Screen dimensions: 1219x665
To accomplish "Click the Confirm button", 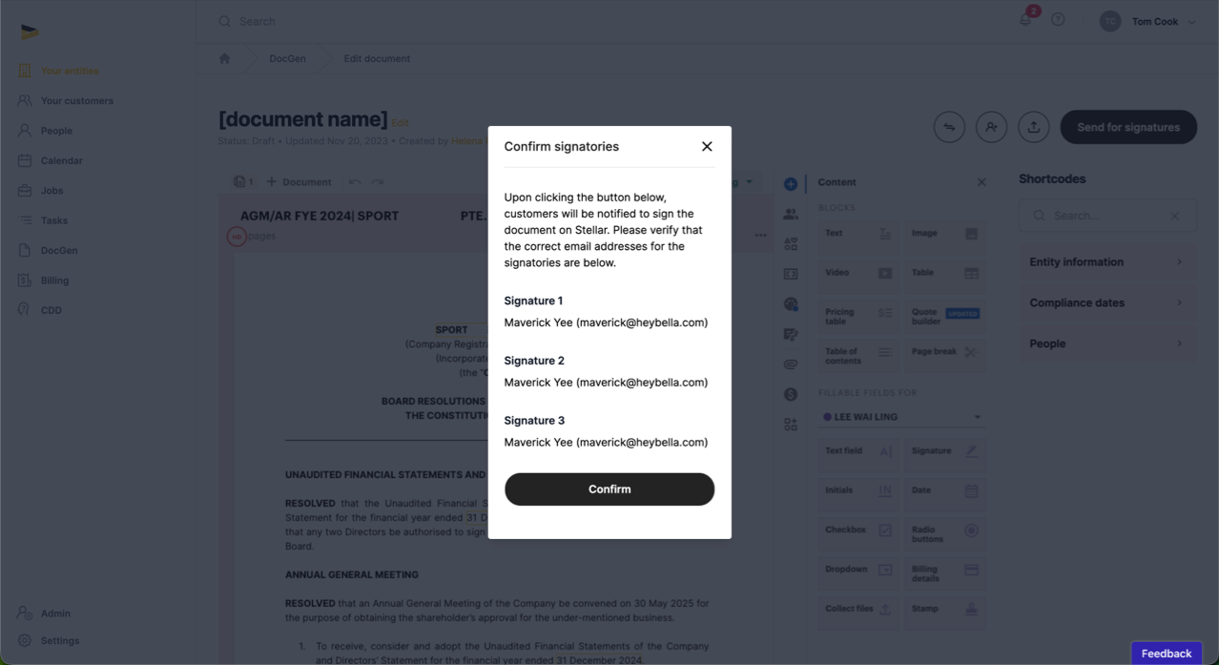I will pos(609,489).
